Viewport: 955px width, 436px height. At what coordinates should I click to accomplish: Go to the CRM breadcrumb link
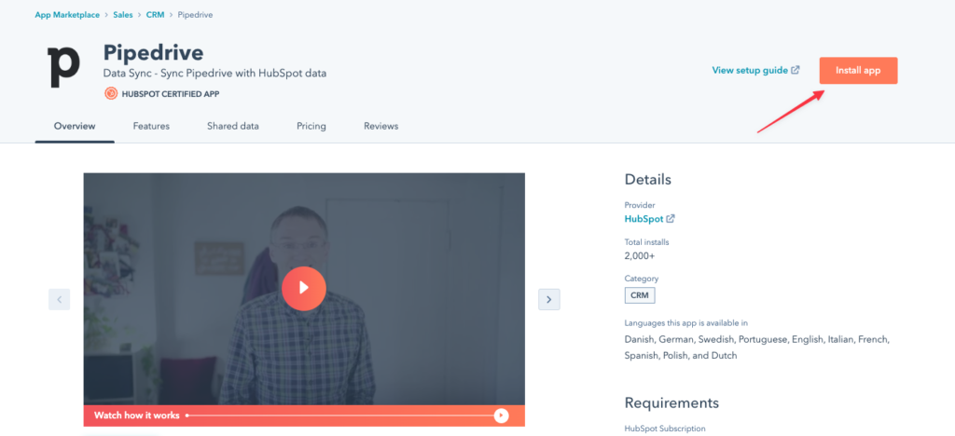(x=155, y=15)
